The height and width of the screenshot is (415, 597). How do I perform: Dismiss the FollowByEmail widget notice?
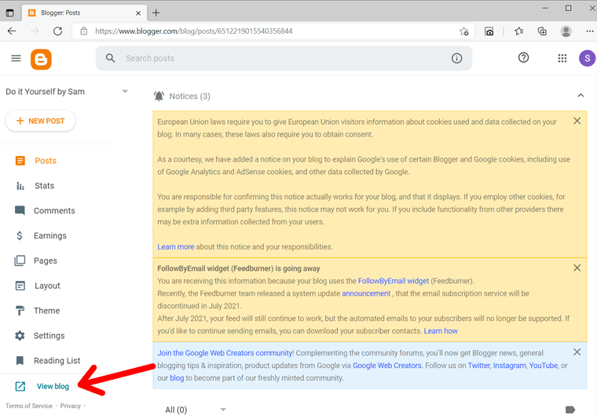(577, 268)
